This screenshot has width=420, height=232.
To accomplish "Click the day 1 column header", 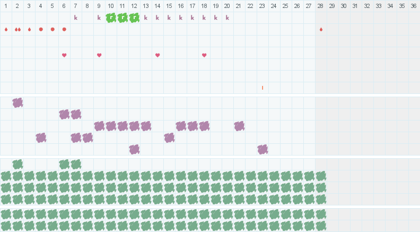I will 6,6.
